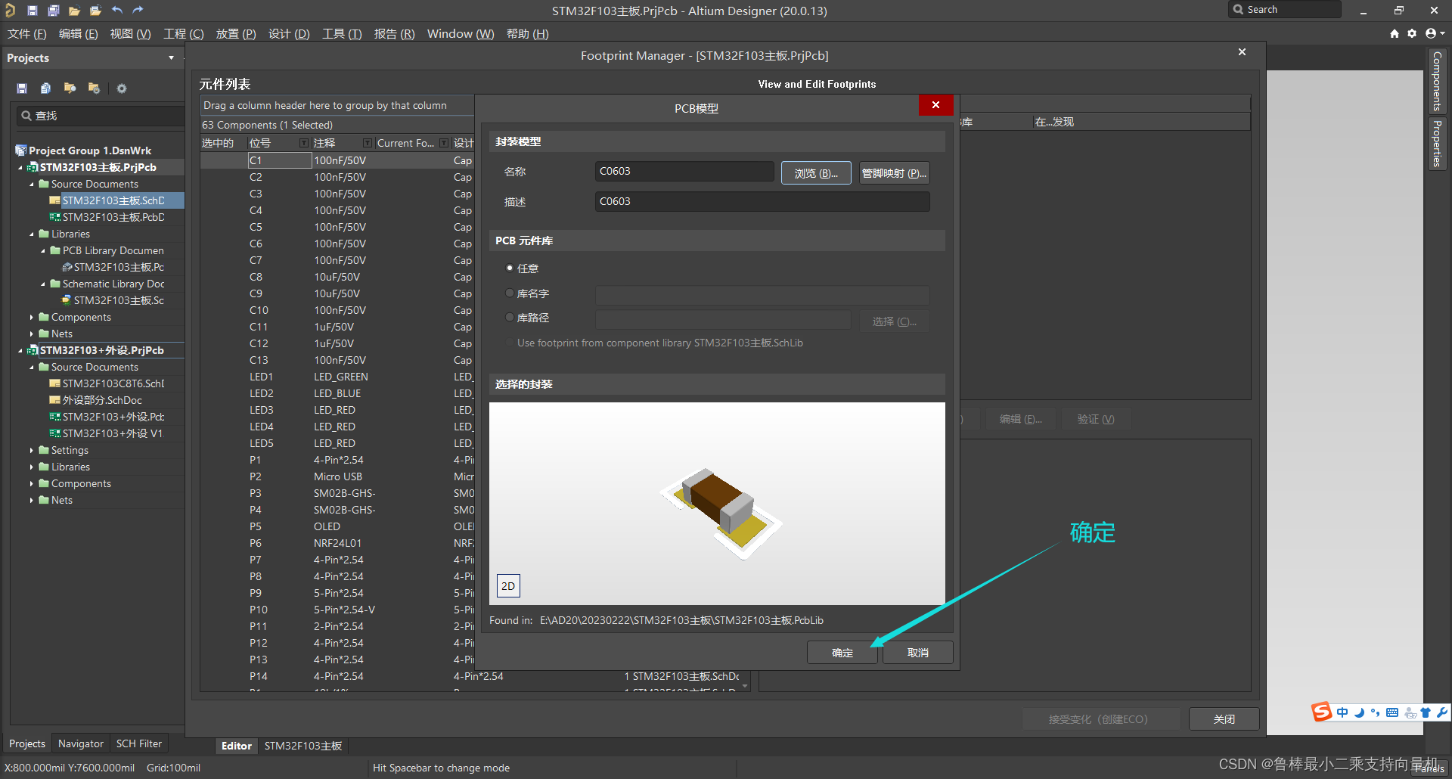This screenshot has width=1452, height=779.
Task: Open the 位号 column filter dropdown
Action: (x=304, y=143)
